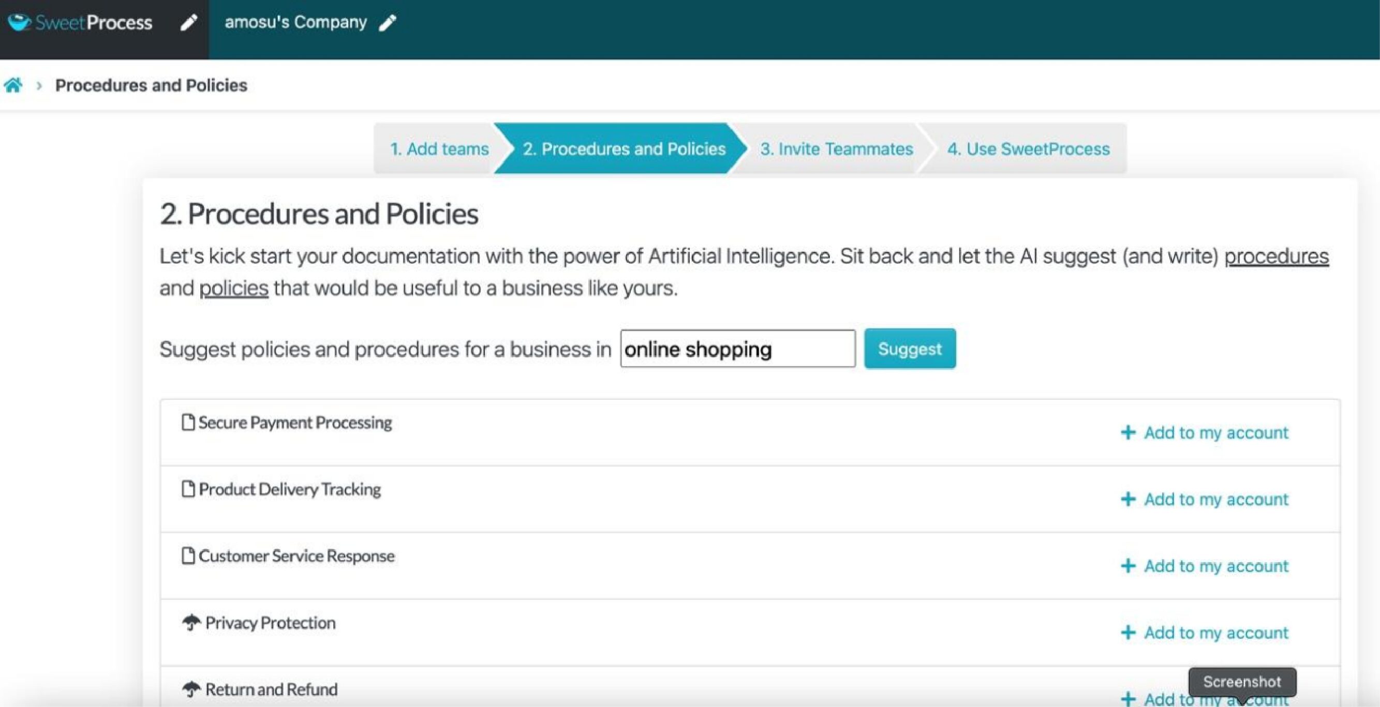Jump to 4. Use SweetProcess step

[1028, 148]
